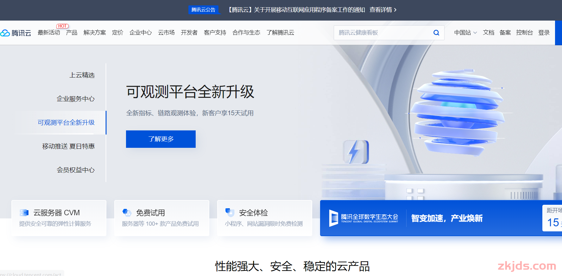Open the 客户支持 menu
This screenshot has width=562, height=276.
(215, 33)
